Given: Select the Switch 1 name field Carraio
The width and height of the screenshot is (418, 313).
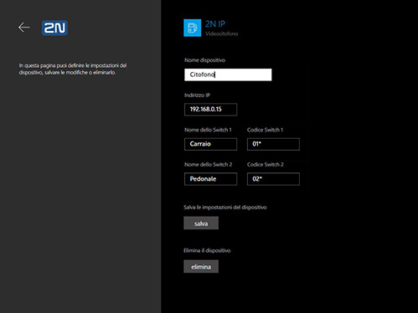Looking at the screenshot, I should click(210, 144).
